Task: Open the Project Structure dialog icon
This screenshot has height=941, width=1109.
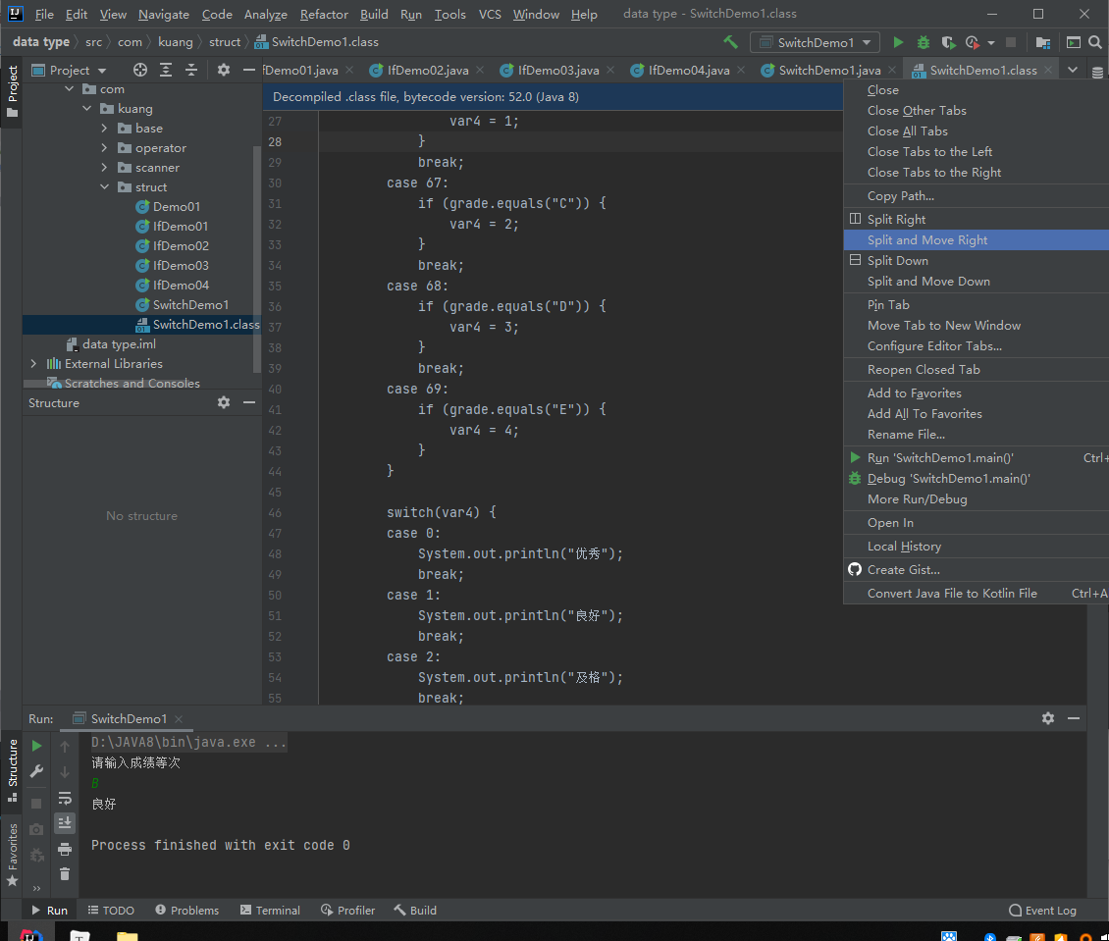Action: pyautogui.click(x=1042, y=42)
